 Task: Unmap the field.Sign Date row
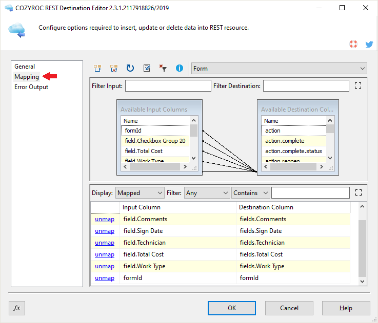(105, 231)
